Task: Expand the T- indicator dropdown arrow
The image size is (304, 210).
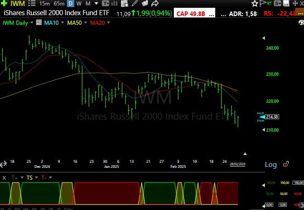Action: [51, 177]
